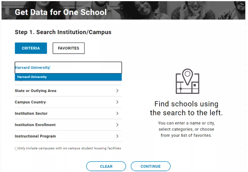Switch to the Favorites tab
248x172 pixels.
(69, 48)
